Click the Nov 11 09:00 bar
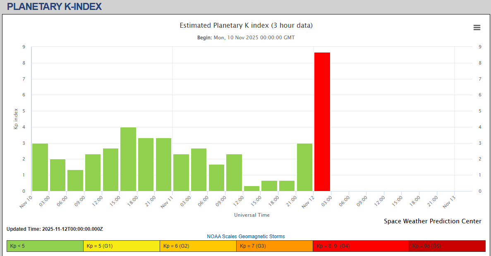The height and width of the screenshot is (256, 491). point(234,172)
